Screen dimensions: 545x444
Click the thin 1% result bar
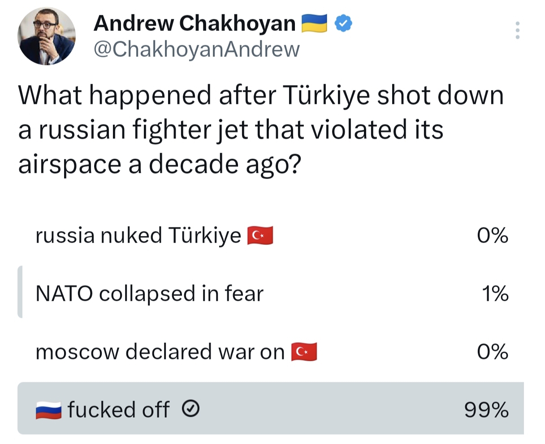[x=20, y=292]
